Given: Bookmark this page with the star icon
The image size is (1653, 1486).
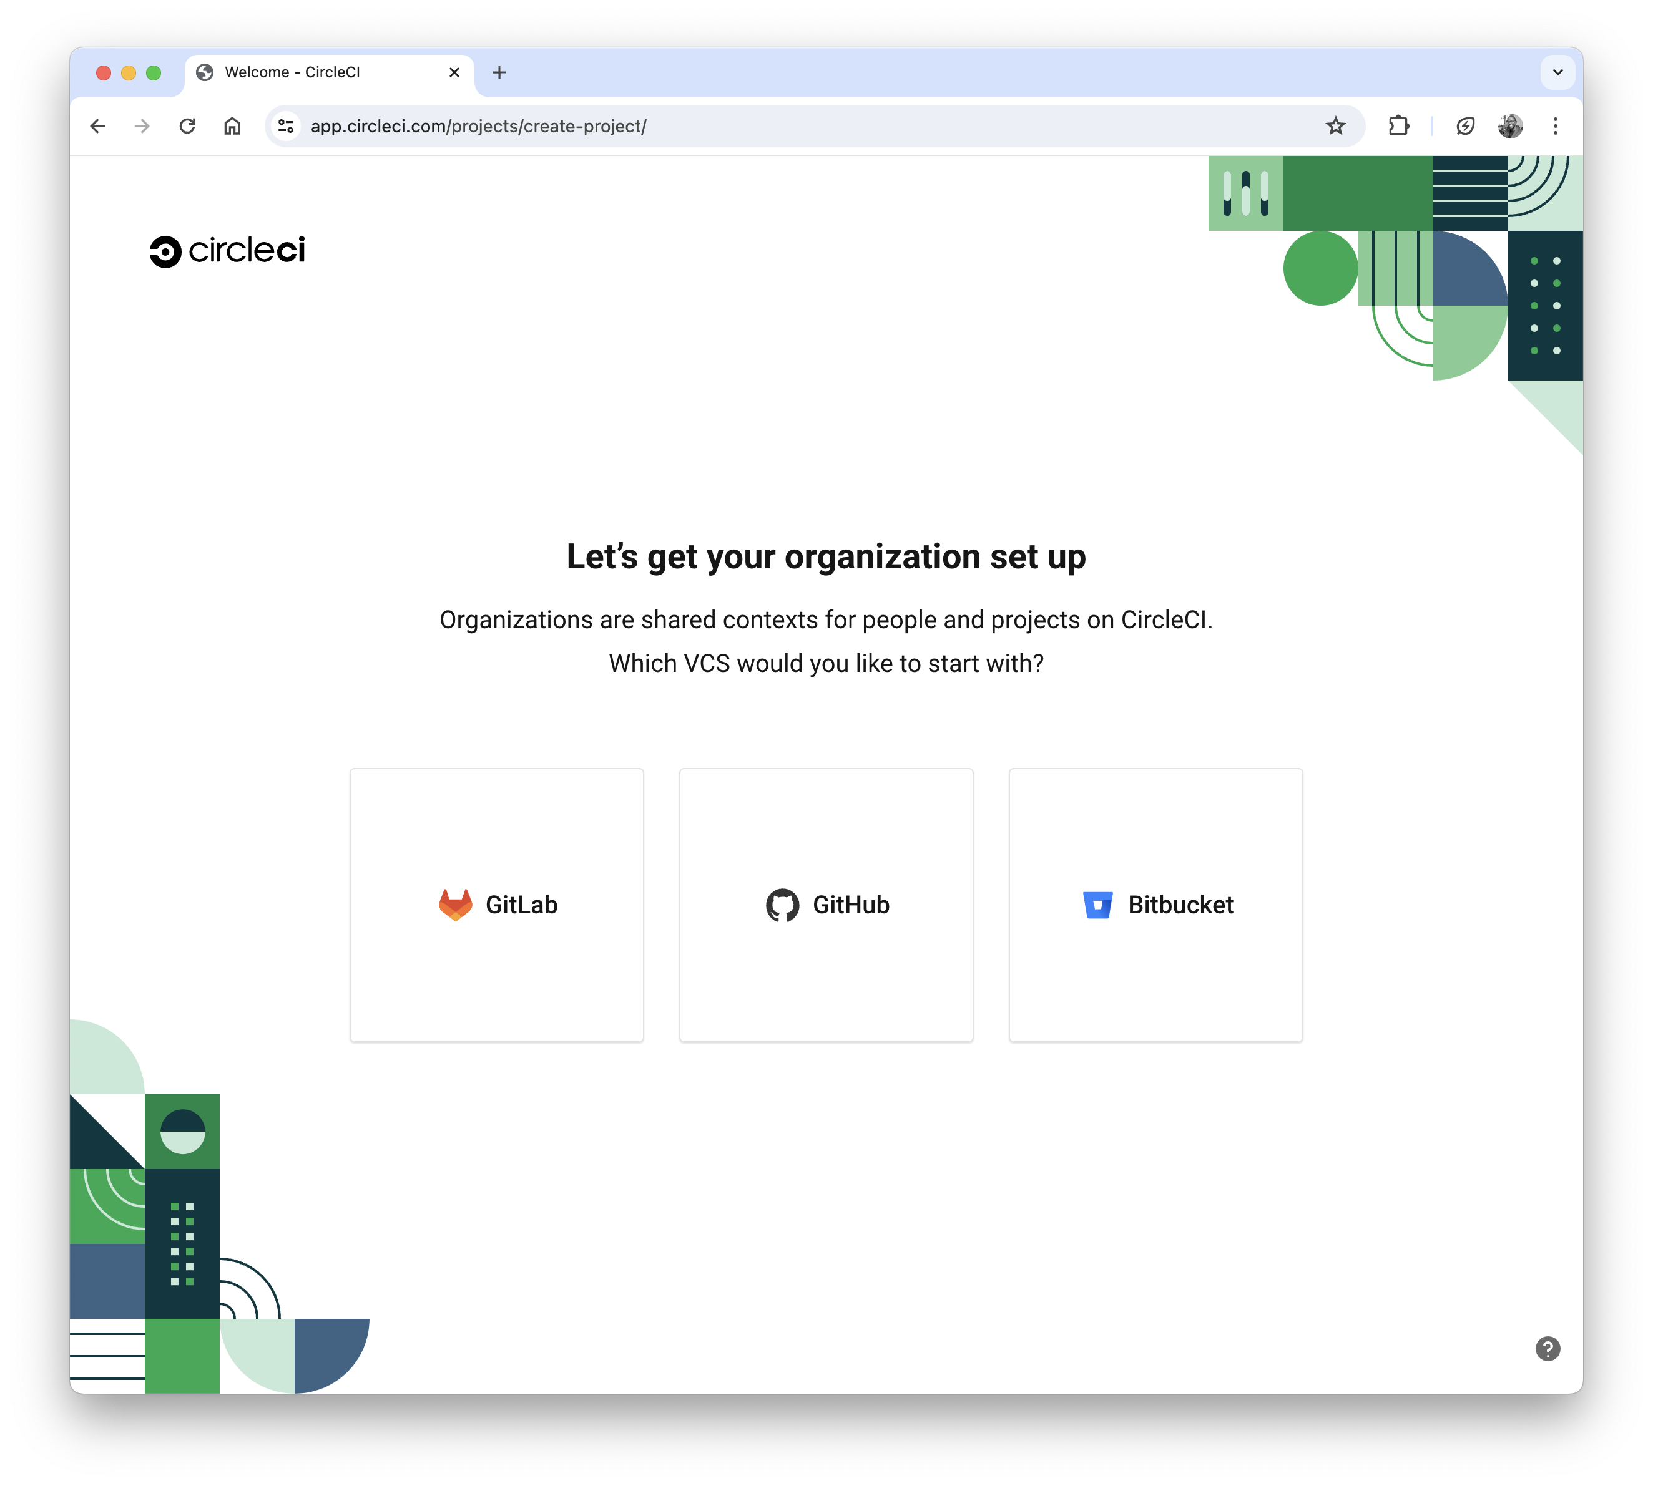Looking at the screenshot, I should click(x=1335, y=126).
